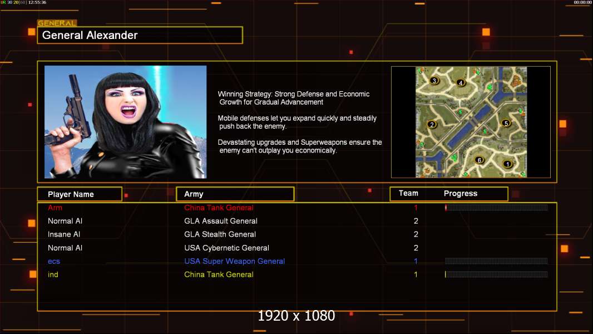Click the 00:00:00 timer readout
This screenshot has height=334, width=593.
pos(582,2)
